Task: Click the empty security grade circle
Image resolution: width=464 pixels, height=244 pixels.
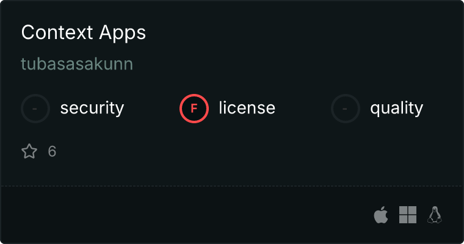Action: (x=35, y=109)
